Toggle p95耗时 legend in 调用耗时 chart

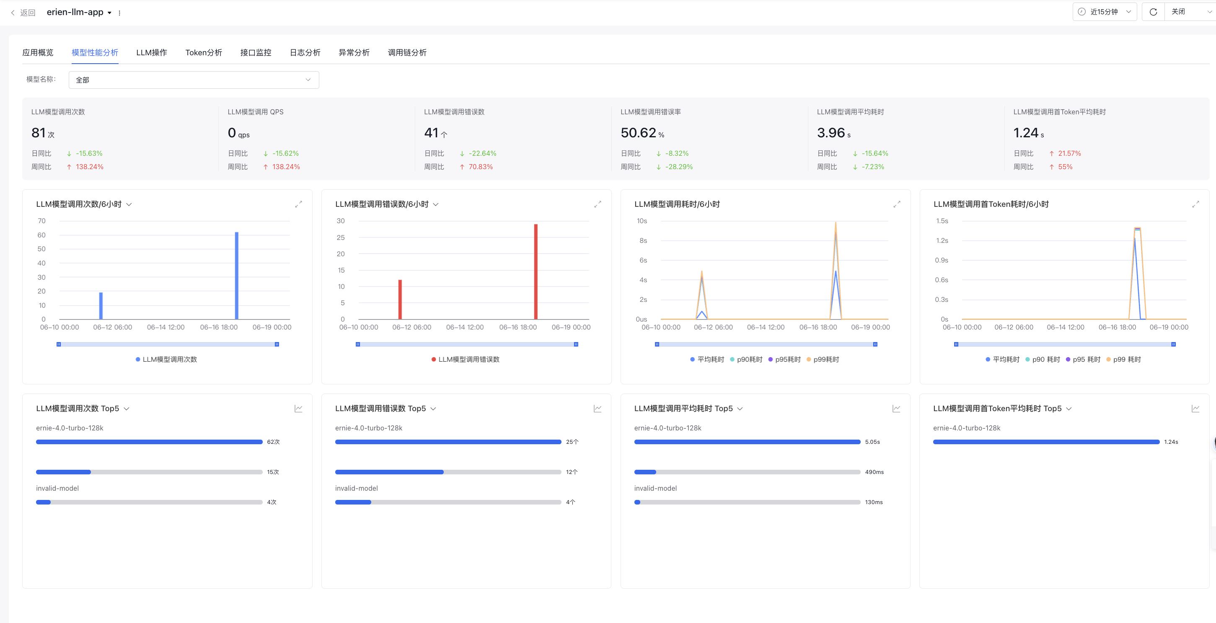tap(784, 359)
